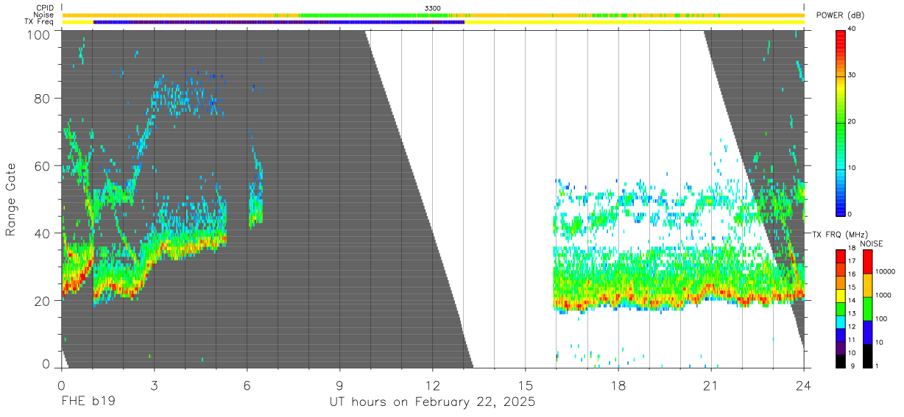Click the x-axis hour tick '15'
Image resolution: width=904 pixels, height=417 pixels.
[526, 384]
